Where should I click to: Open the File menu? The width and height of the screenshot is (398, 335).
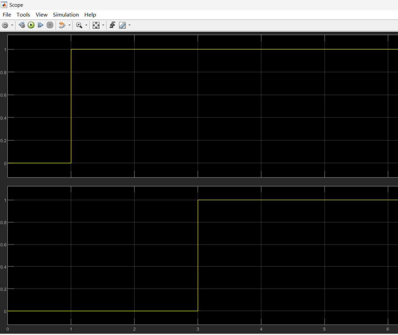click(x=7, y=15)
